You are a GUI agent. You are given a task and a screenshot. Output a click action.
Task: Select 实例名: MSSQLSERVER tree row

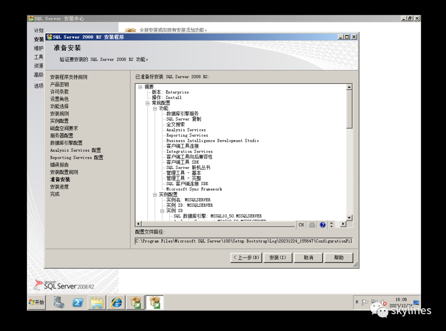tap(188, 200)
